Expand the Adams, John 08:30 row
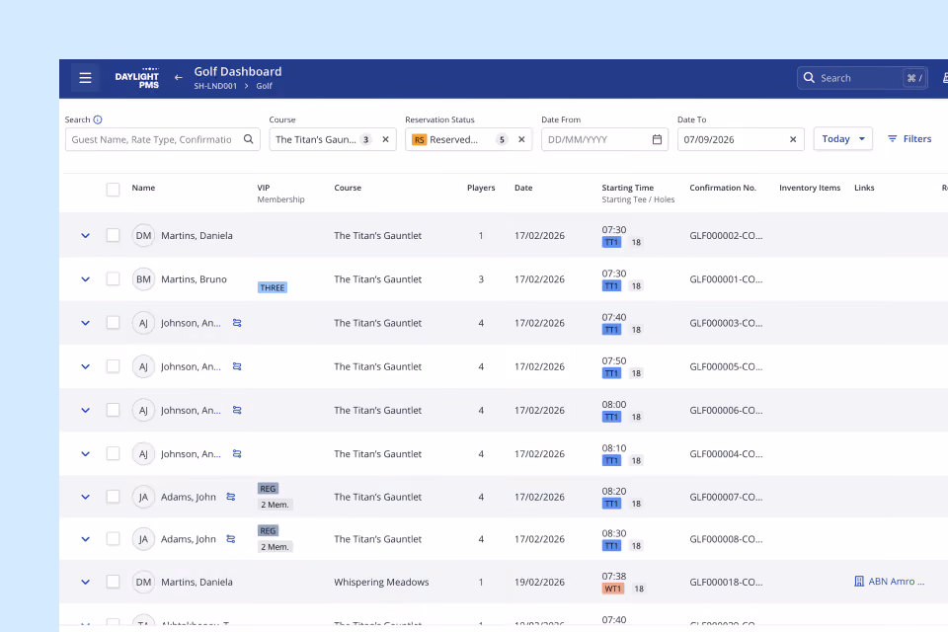This screenshot has height=632, width=948. click(x=85, y=539)
